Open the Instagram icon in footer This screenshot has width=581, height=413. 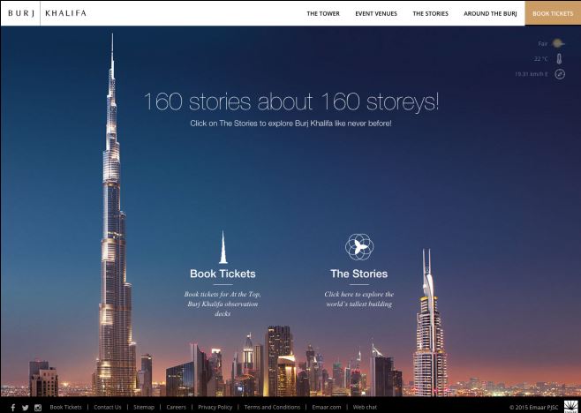[38, 408]
